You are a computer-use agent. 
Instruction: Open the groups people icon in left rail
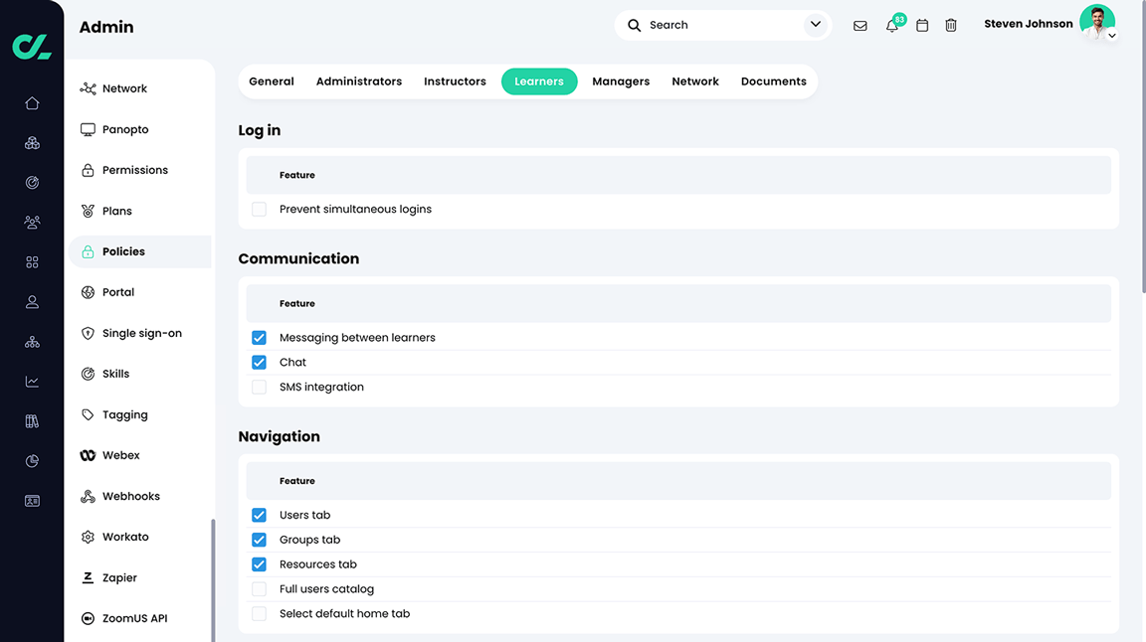(32, 222)
